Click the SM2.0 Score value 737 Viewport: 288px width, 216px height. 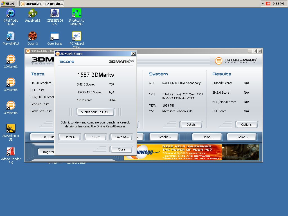pyautogui.click(x=112, y=84)
